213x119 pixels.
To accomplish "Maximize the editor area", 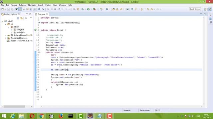I will pyautogui.click(x=205, y=14).
